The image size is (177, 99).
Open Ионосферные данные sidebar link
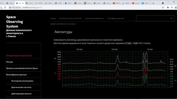pyautogui.click(x=16, y=75)
